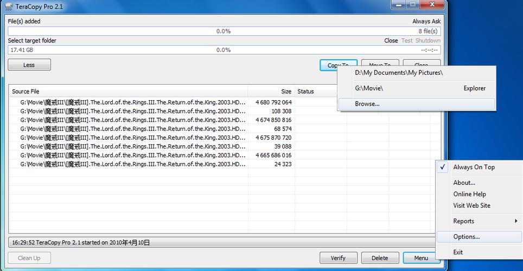Click the Verify button

click(x=338, y=257)
